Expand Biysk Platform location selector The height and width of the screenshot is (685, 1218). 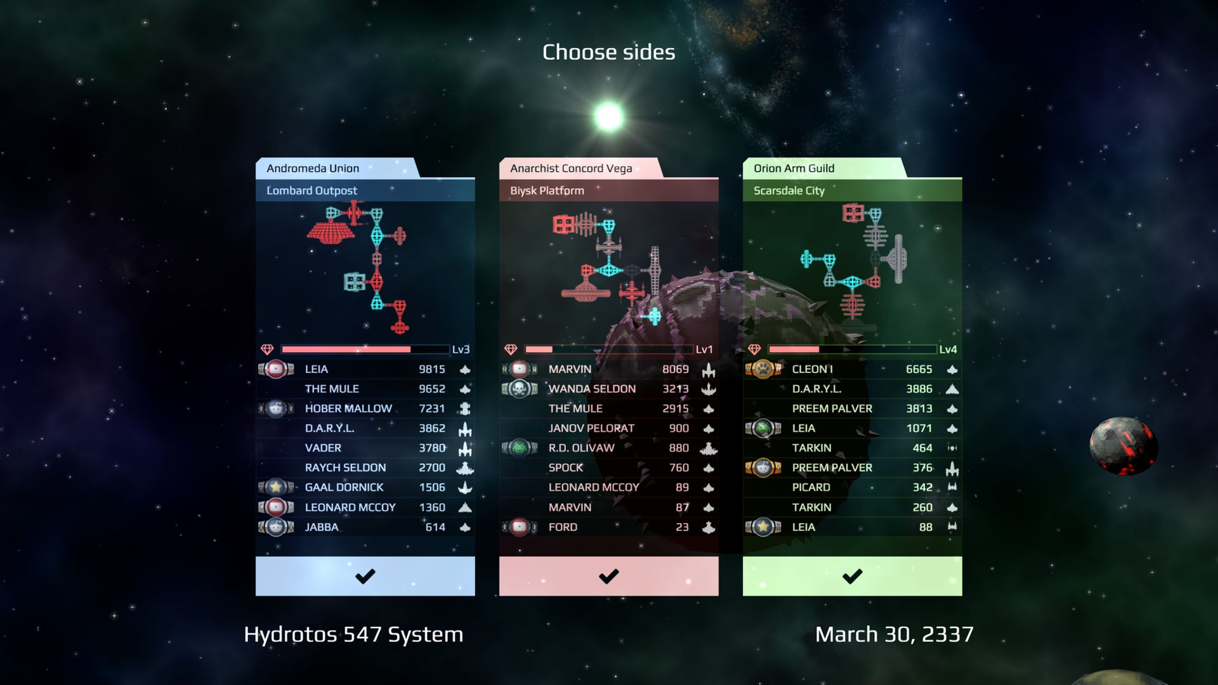pyautogui.click(x=607, y=190)
